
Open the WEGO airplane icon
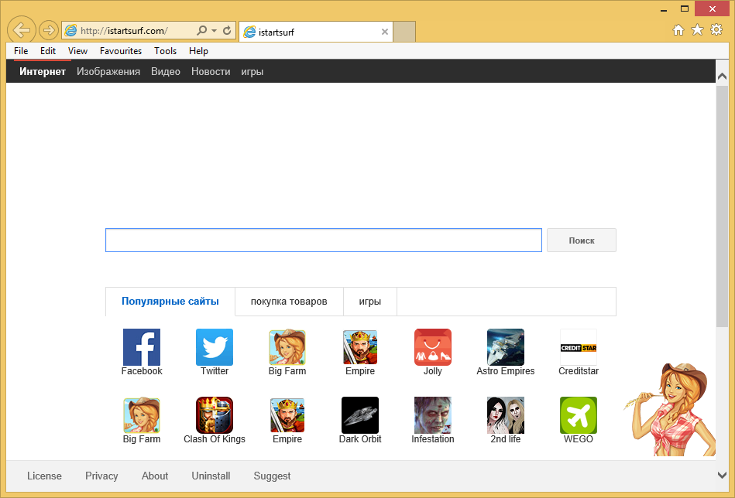[x=579, y=415]
